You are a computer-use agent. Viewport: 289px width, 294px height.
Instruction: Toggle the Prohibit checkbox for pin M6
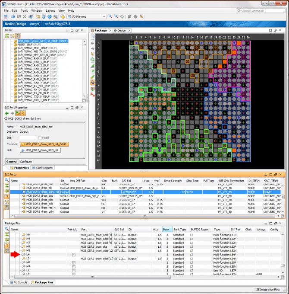click(74, 262)
